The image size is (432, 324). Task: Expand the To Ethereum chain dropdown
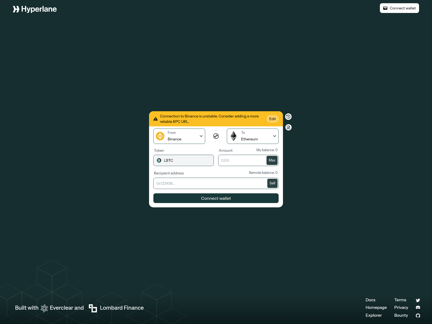tap(253, 136)
